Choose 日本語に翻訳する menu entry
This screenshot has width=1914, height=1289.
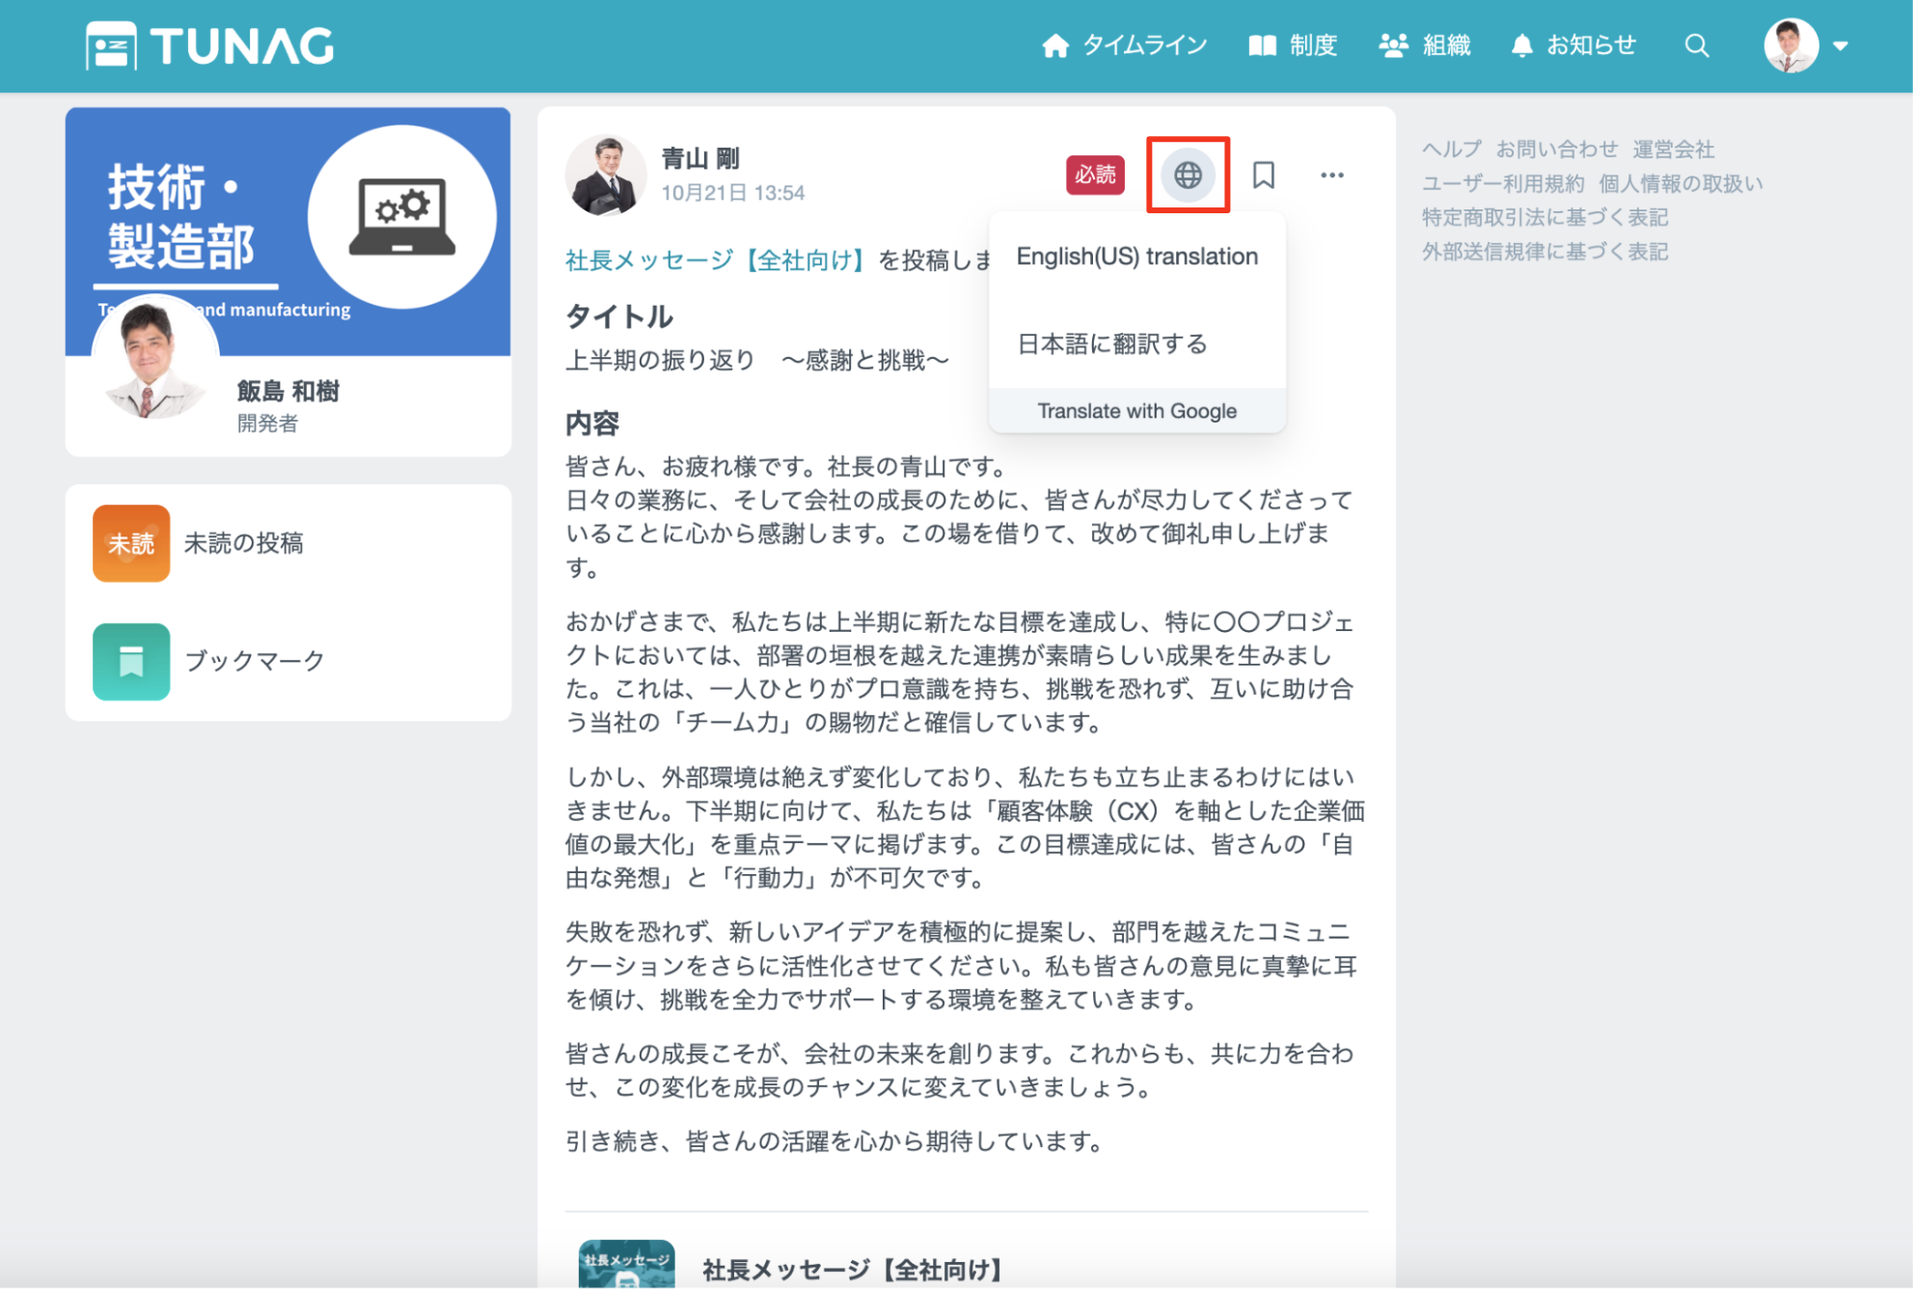[1112, 343]
